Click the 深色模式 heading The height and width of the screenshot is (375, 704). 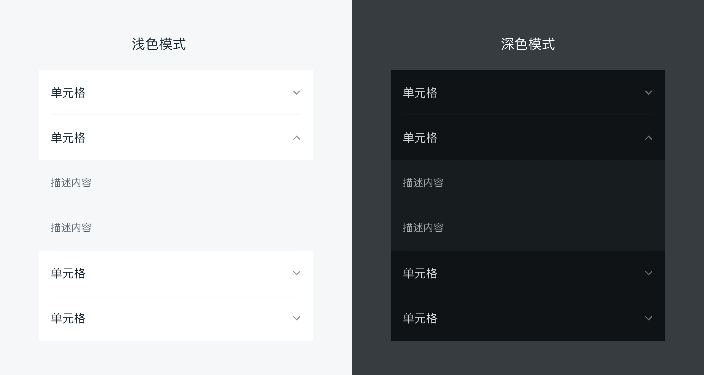(528, 44)
